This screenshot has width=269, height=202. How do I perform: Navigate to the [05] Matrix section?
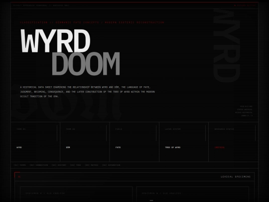pyautogui.click(x=92, y=165)
